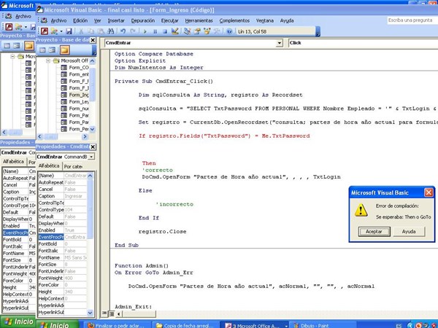
Task: Click the View Microsoft Access icon
Action: pyautogui.click(x=44, y=31)
